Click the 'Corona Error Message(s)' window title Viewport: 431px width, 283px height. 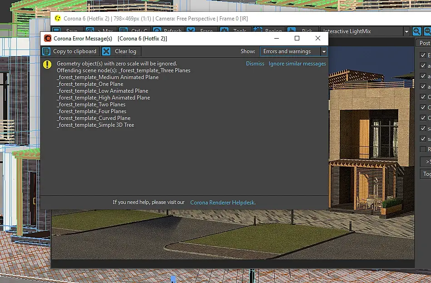(x=83, y=39)
